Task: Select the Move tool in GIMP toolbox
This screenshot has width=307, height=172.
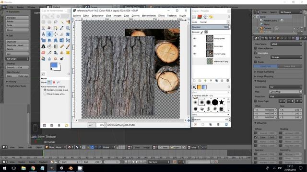Action: (49, 34)
